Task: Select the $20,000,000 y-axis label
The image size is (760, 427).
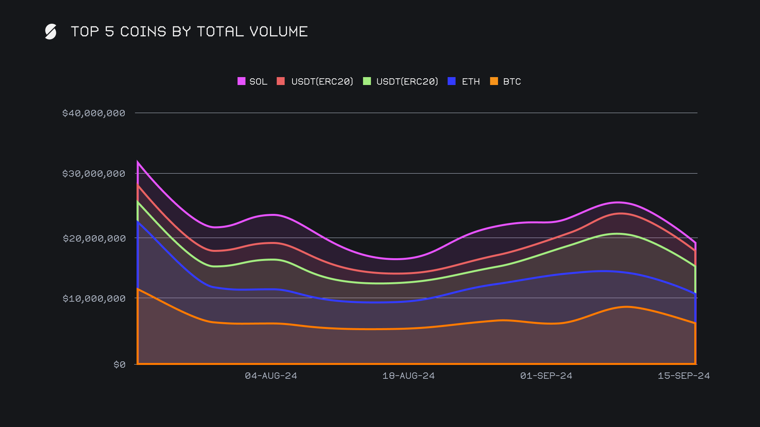Action: 94,238
